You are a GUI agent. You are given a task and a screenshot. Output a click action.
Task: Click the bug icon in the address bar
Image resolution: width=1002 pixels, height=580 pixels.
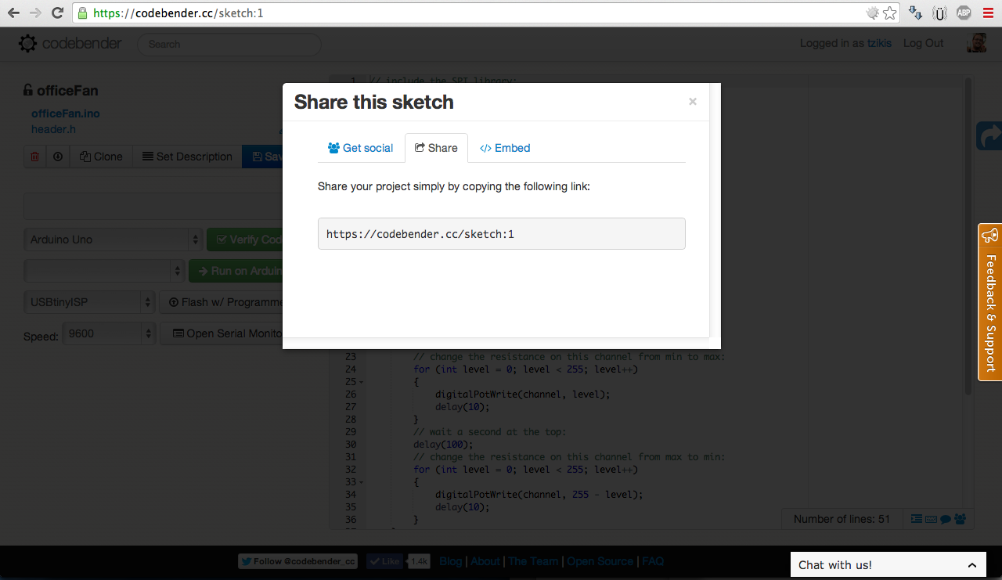[873, 13]
